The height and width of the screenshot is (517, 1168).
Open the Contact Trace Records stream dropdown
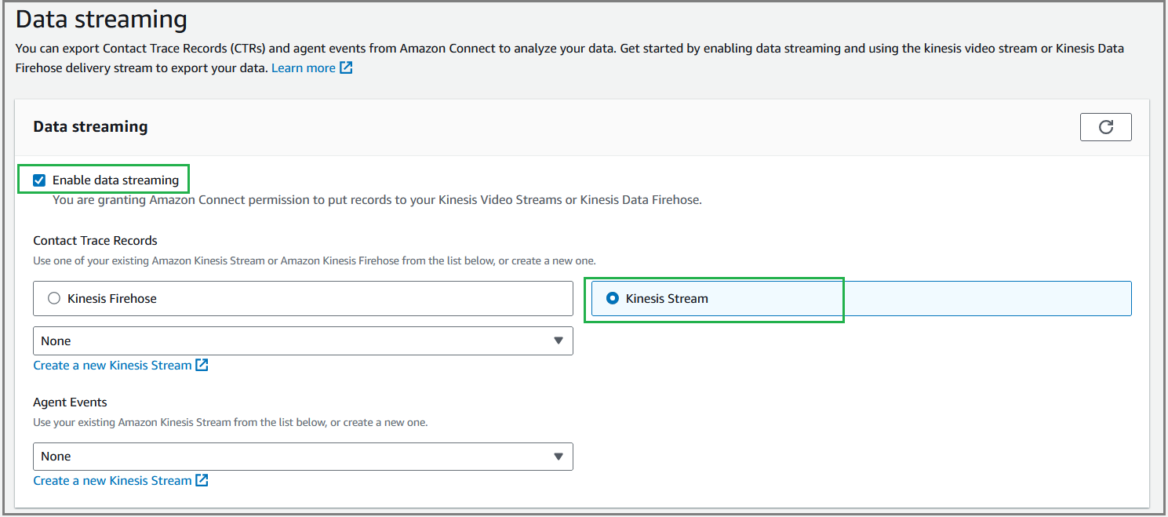303,340
